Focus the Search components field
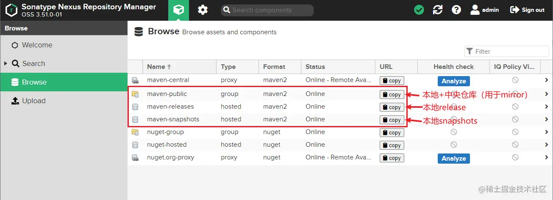 tap(271, 10)
